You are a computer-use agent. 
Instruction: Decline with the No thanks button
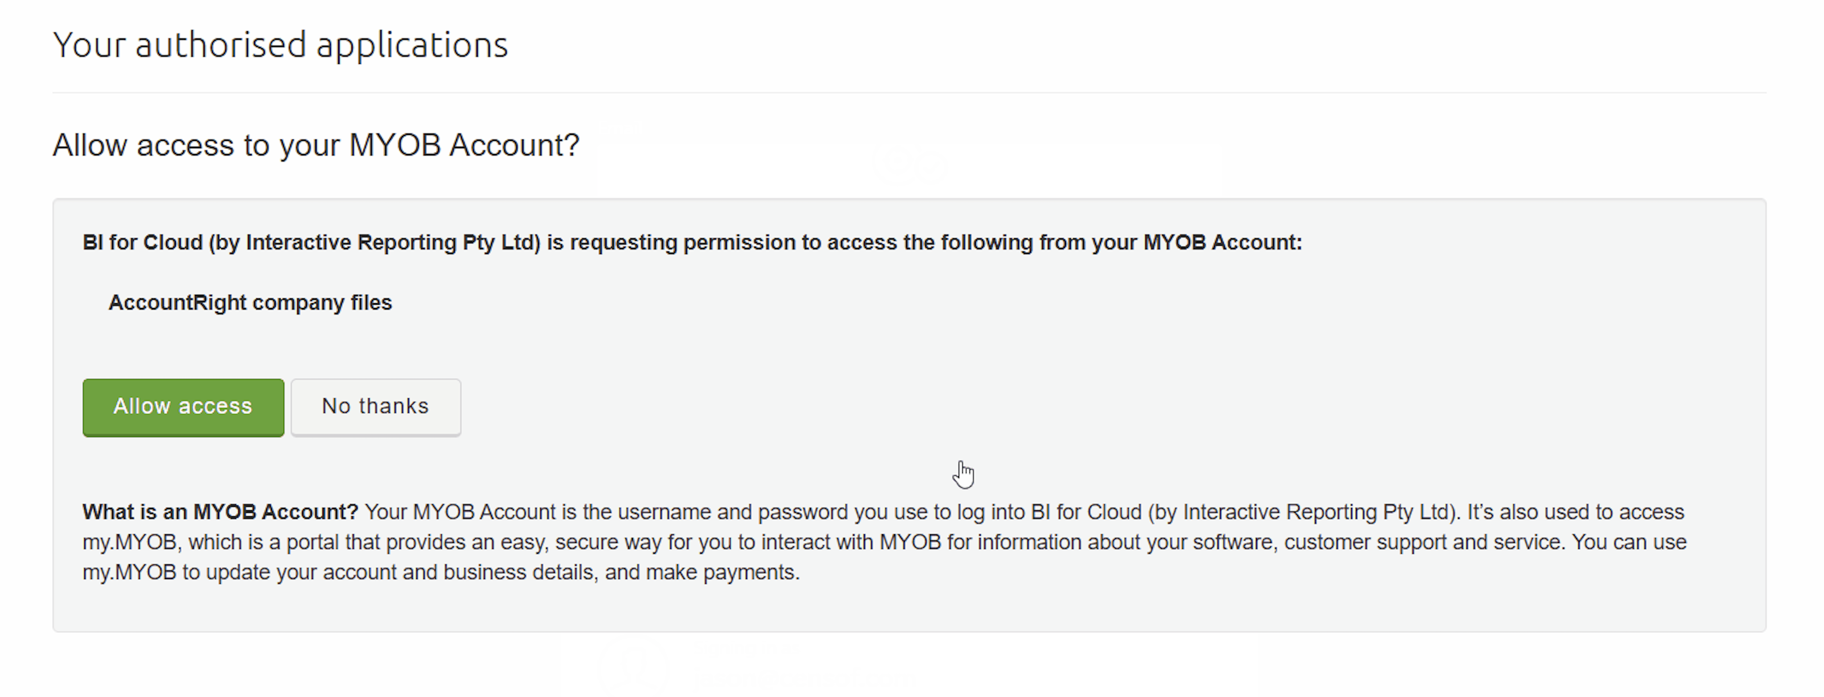coord(376,407)
